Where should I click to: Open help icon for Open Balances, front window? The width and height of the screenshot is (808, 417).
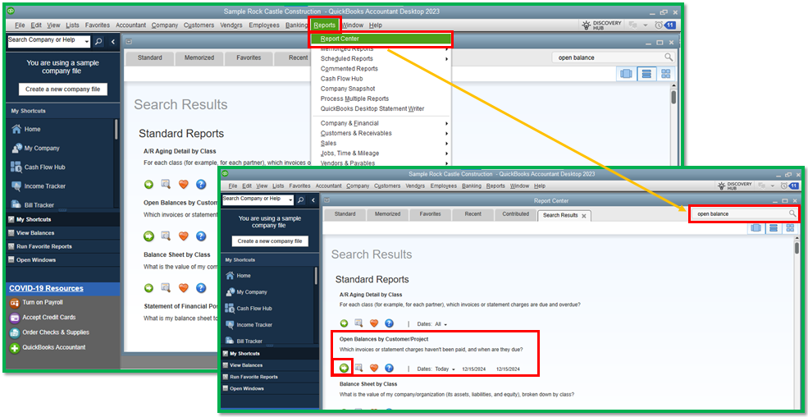pos(389,368)
